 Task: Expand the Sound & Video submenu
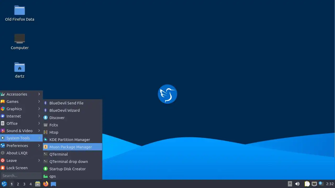pyautogui.click(x=21, y=131)
